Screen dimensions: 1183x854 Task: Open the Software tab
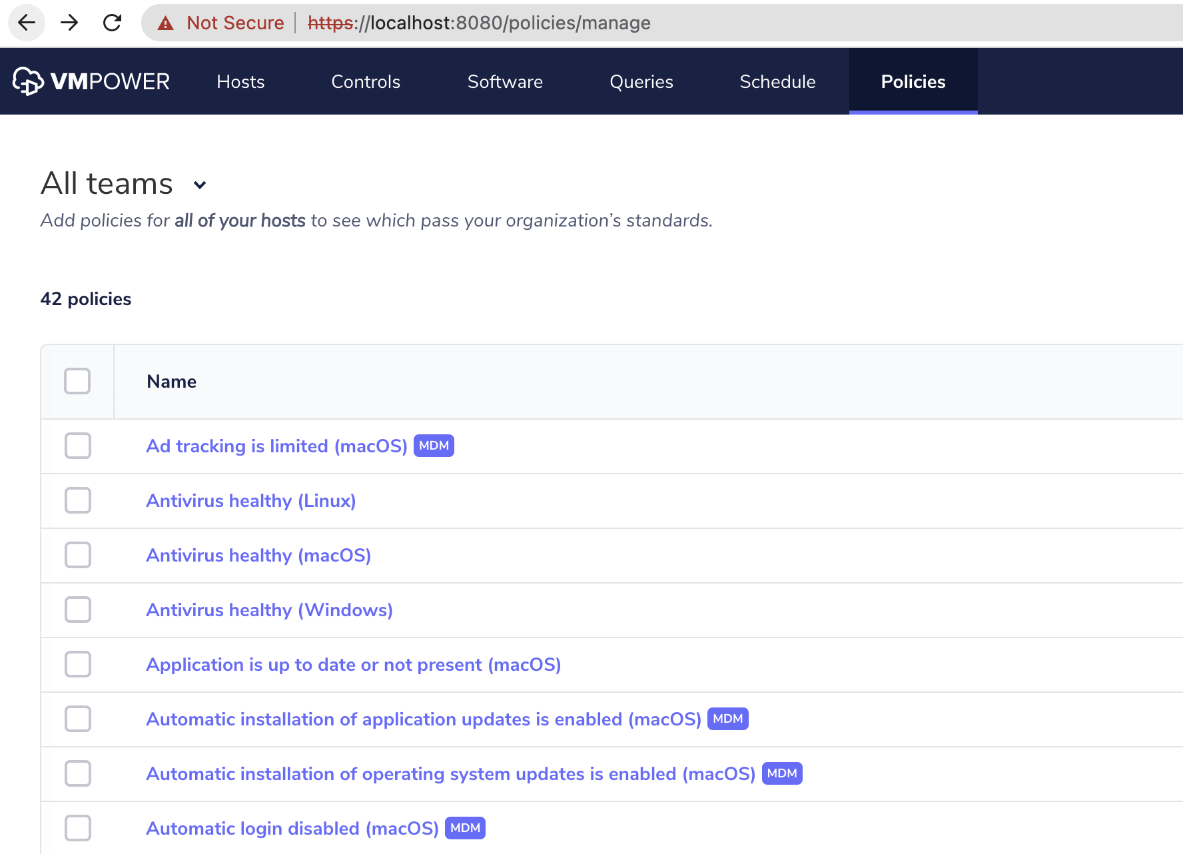505,81
